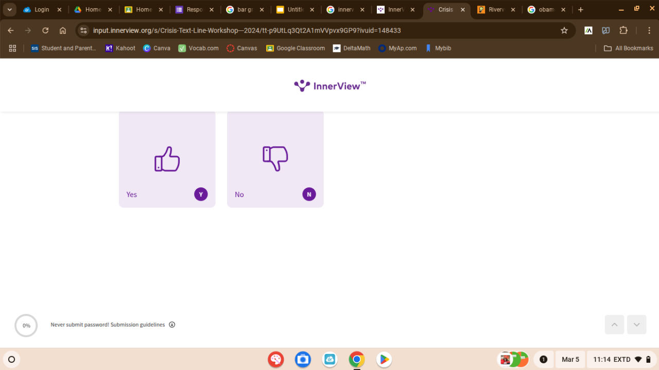Open the DeltaMath bookmark

[x=352, y=48]
